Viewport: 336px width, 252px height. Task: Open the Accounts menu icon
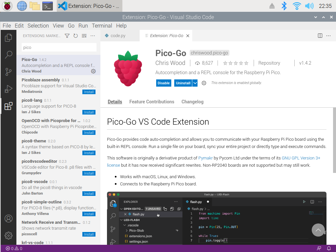pyautogui.click(x=8, y=219)
